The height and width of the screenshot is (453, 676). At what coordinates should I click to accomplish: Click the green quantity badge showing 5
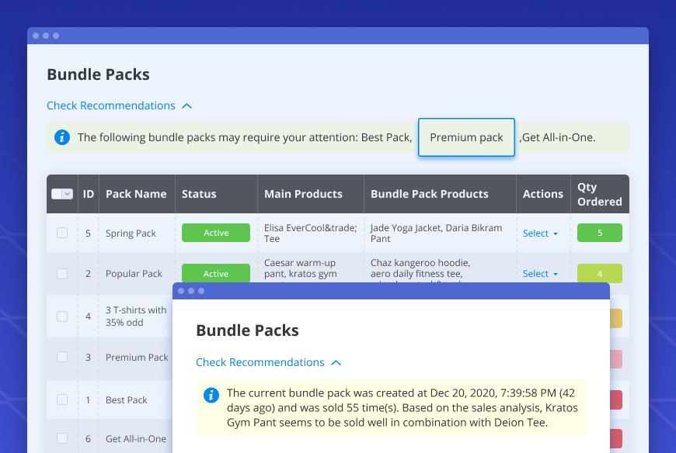tap(599, 233)
